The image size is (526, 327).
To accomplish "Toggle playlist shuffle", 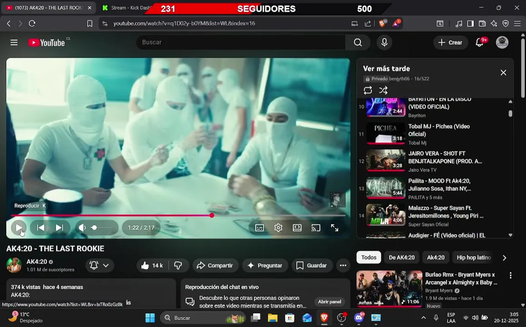I will [x=383, y=90].
